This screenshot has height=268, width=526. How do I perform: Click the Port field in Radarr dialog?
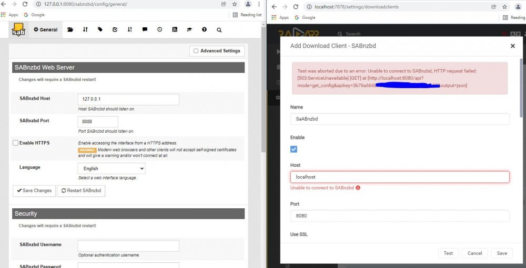pyautogui.click(x=400, y=216)
